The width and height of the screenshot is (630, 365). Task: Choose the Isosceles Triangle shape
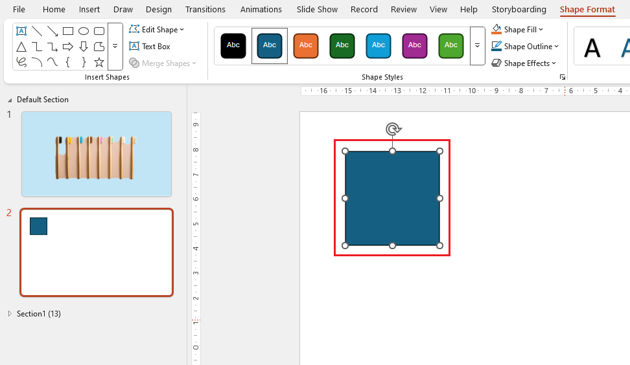point(21,47)
